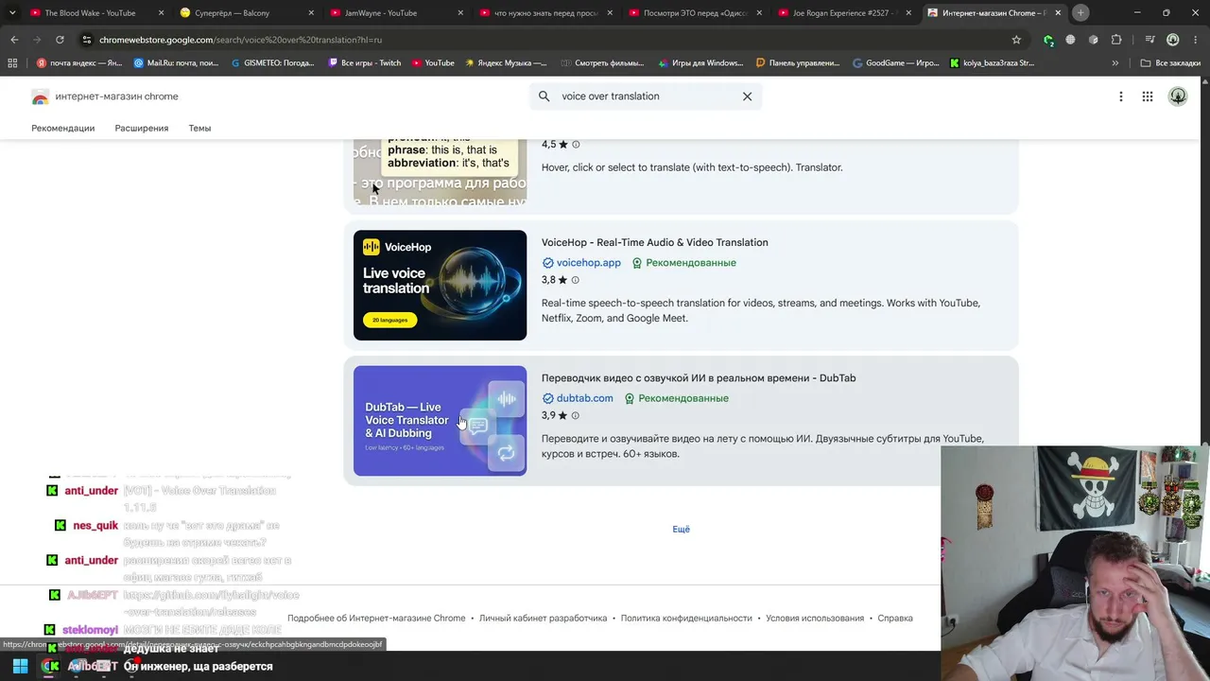The height and width of the screenshot is (681, 1210).
Task: Reload the Chrome Web Store page
Action: (60, 40)
